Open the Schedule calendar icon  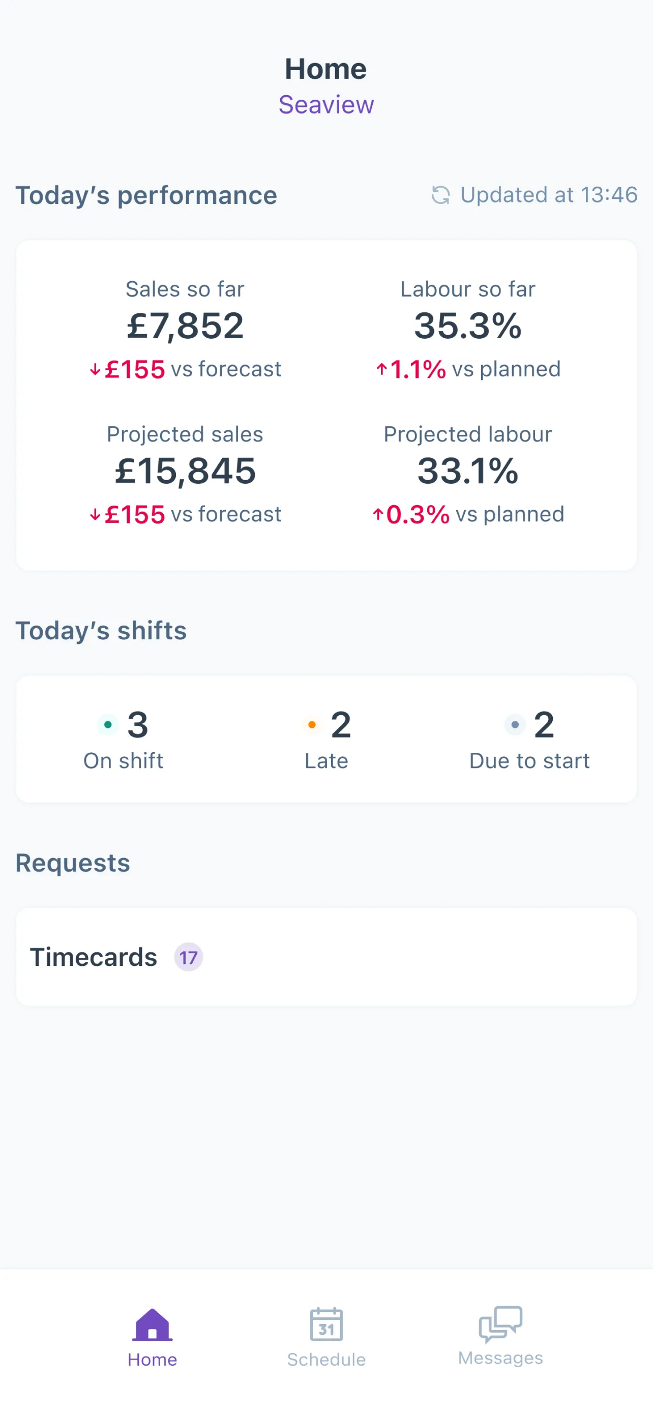[x=326, y=1324]
